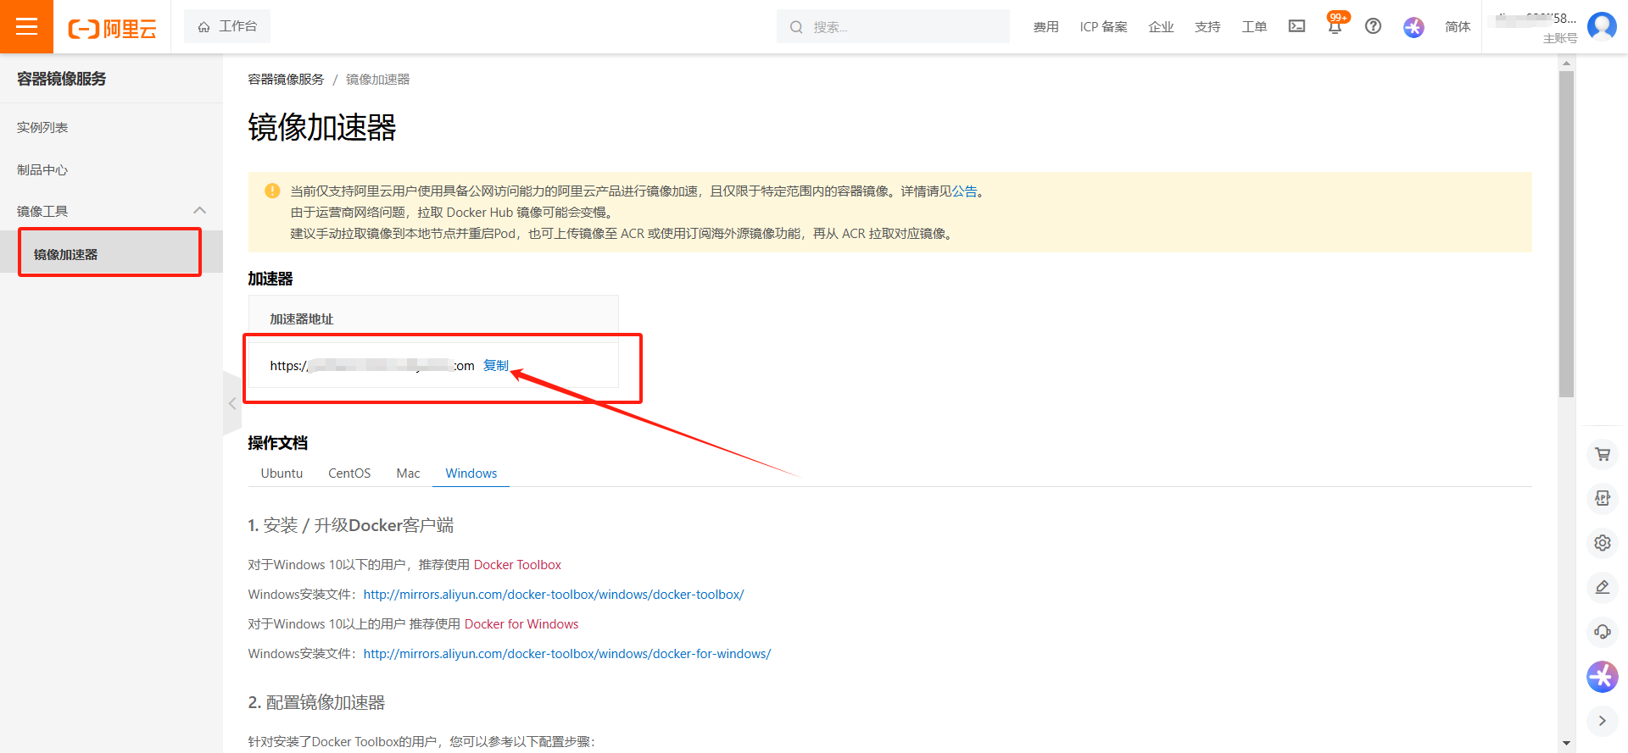
Task: Open the feedback edit icon in the right sidebar
Action: pyautogui.click(x=1602, y=587)
